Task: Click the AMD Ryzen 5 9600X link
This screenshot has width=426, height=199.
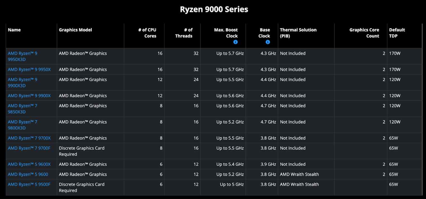Action: pyautogui.click(x=29, y=164)
